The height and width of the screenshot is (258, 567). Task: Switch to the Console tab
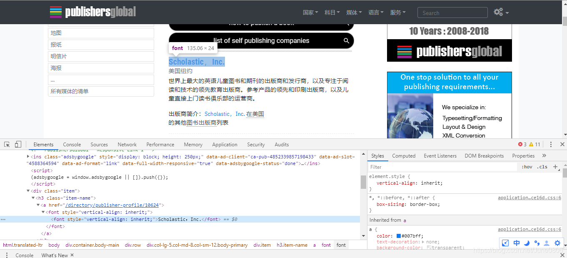pyautogui.click(x=72, y=144)
